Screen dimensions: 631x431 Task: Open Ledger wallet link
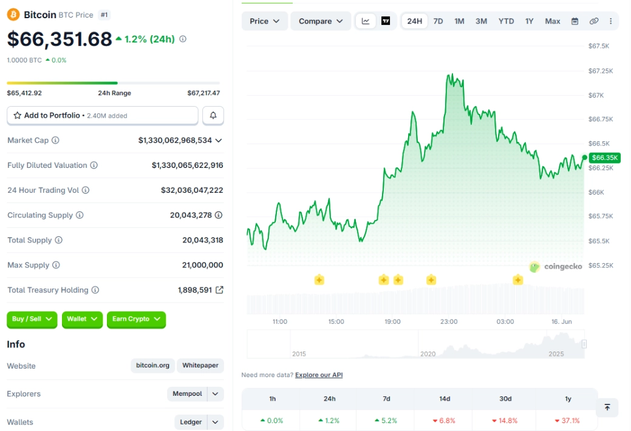(191, 422)
